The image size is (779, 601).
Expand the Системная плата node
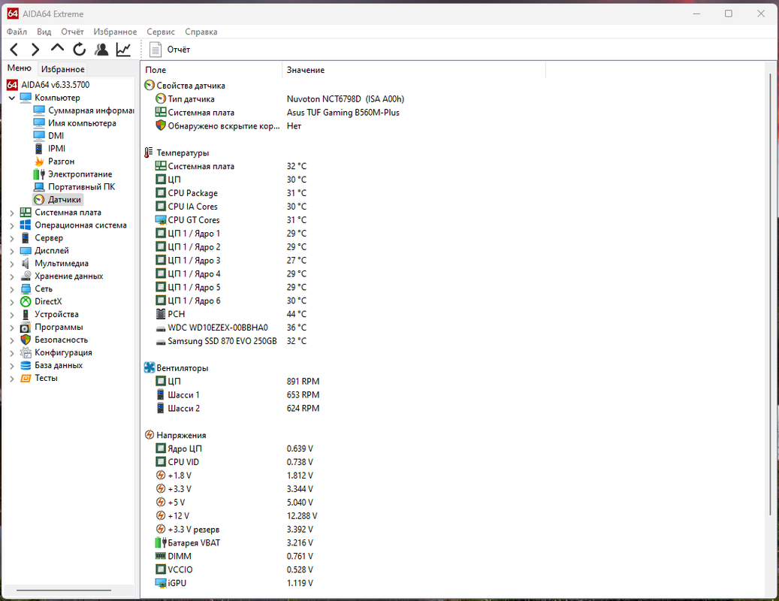(12, 213)
